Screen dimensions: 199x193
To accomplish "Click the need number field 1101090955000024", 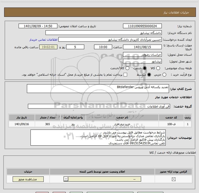I will pos(142,26).
